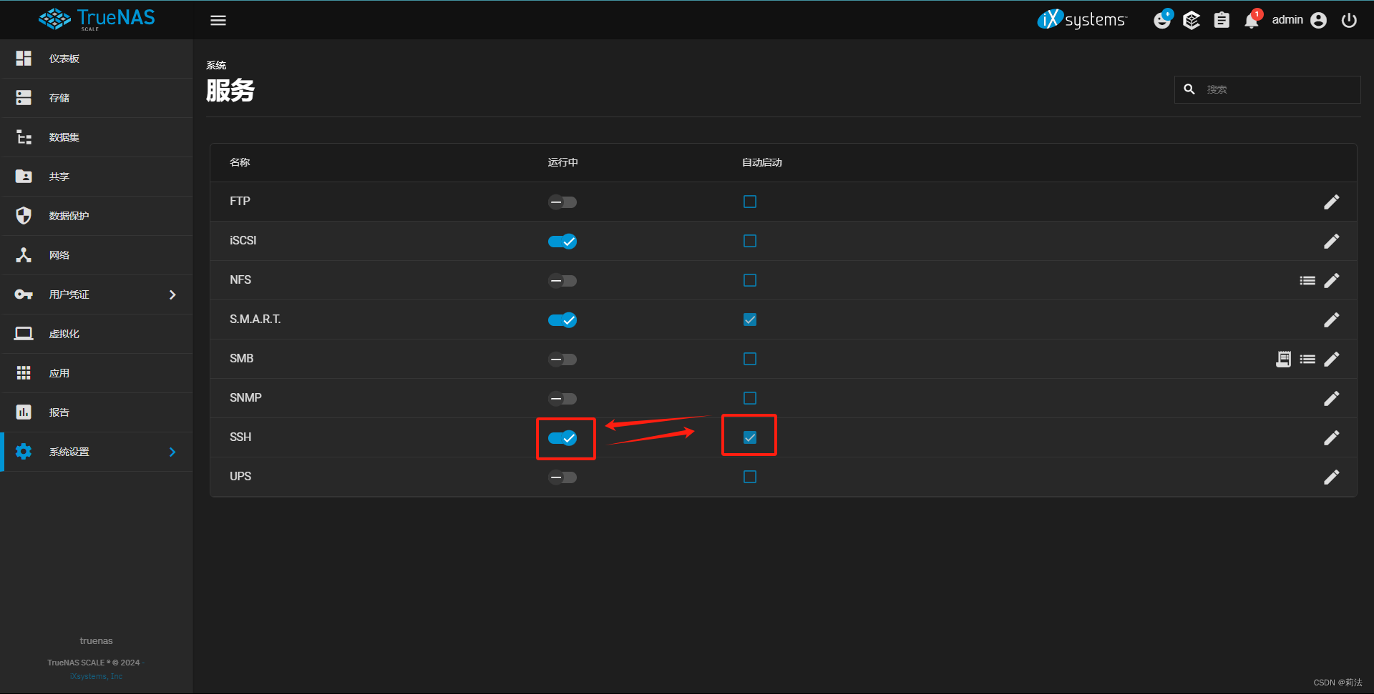Expand the 用户凭证 submenu chevron
This screenshot has height=694, width=1374.
click(172, 294)
